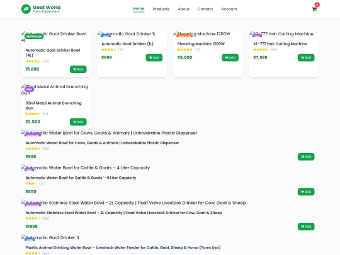
Task: Add the ₹899 Unbreakable Plastic Dispenser to cart
Action: tap(306, 157)
